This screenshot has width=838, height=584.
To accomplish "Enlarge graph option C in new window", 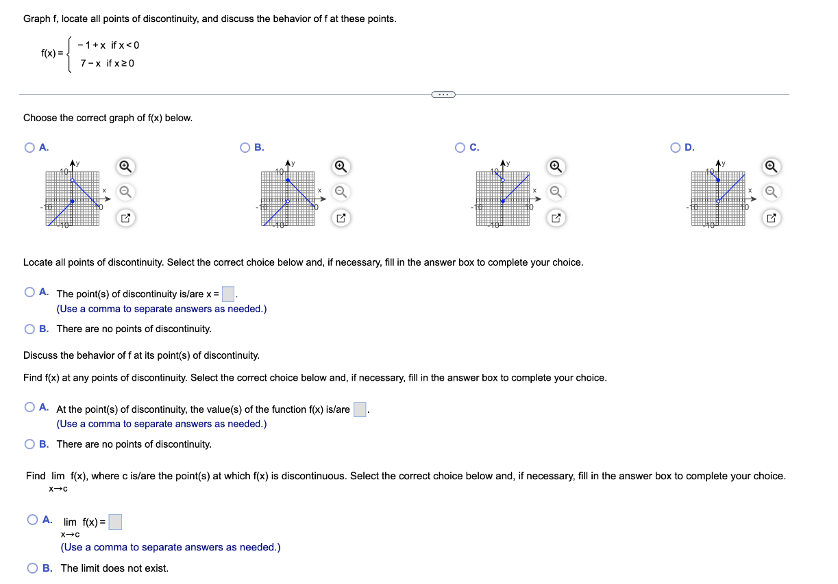I will [555, 218].
